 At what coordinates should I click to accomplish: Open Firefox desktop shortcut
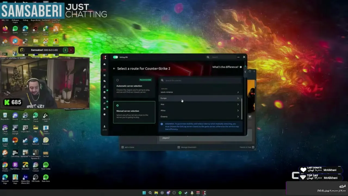coord(5,30)
